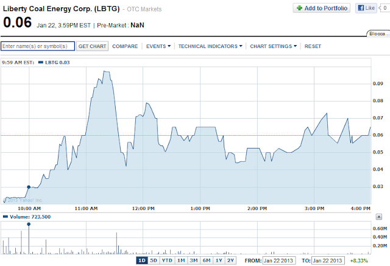
Task: Select the 5D range tab
Action: click(154, 261)
